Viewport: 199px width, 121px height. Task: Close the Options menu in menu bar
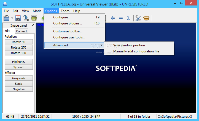[51, 11]
